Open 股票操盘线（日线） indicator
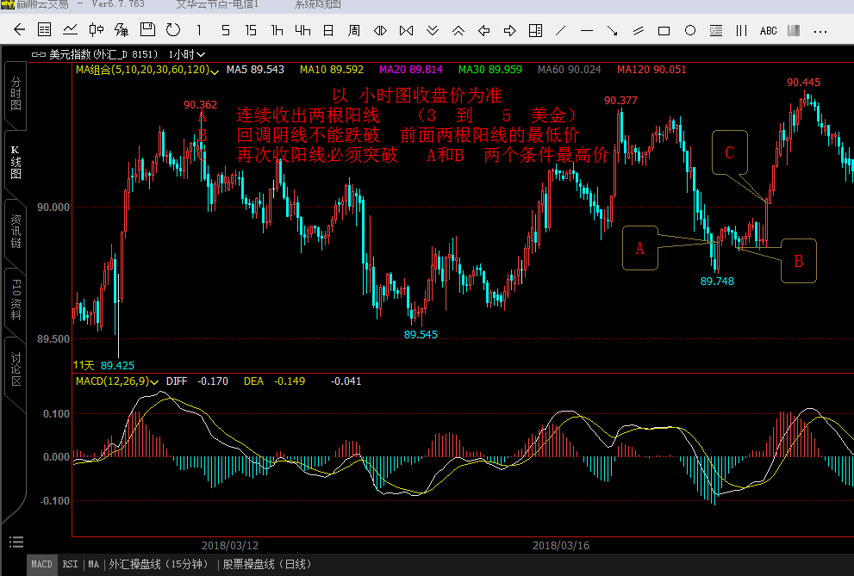854x576 pixels. coord(266,565)
